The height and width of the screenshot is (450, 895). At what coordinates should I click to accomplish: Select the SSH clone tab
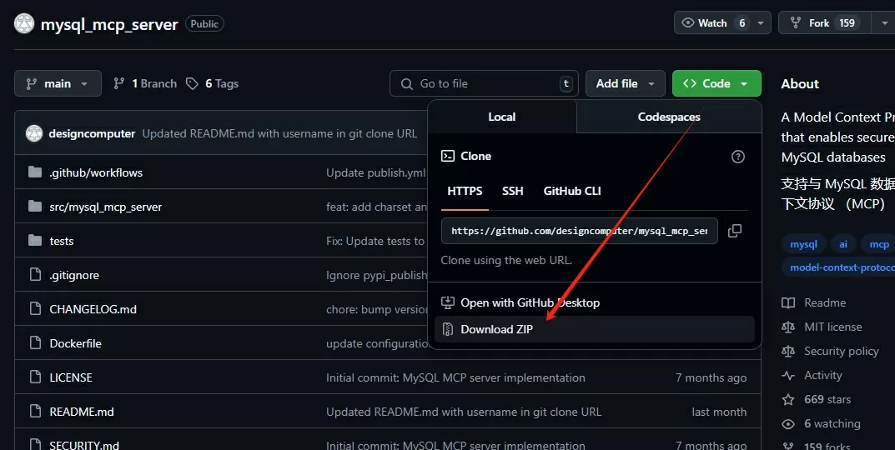[x=513, y=191]
